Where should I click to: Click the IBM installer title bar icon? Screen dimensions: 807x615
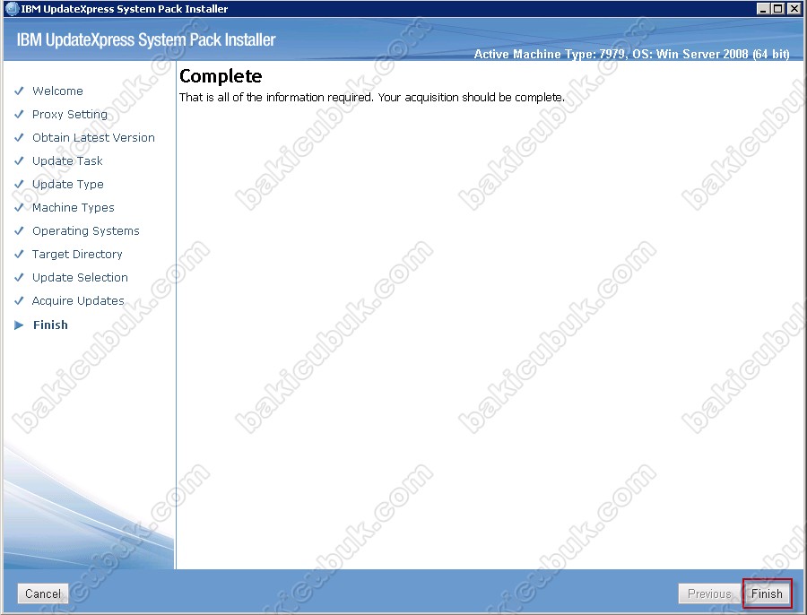pyautogui.click(x=12, y=9)
